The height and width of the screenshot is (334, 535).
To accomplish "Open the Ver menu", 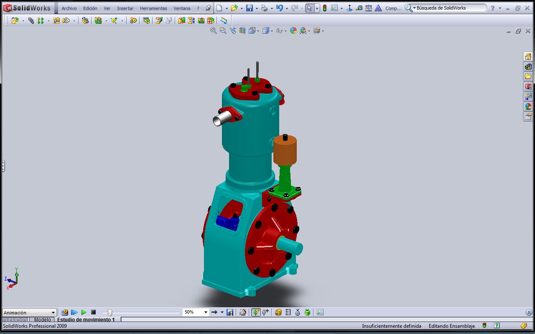I will coord(107,8).
